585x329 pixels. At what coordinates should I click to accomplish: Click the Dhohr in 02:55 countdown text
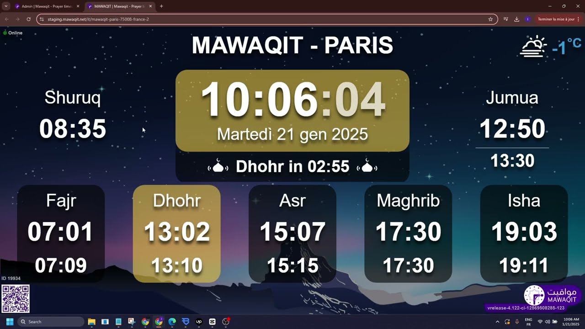pyautogui.click(x=292, y=167)
